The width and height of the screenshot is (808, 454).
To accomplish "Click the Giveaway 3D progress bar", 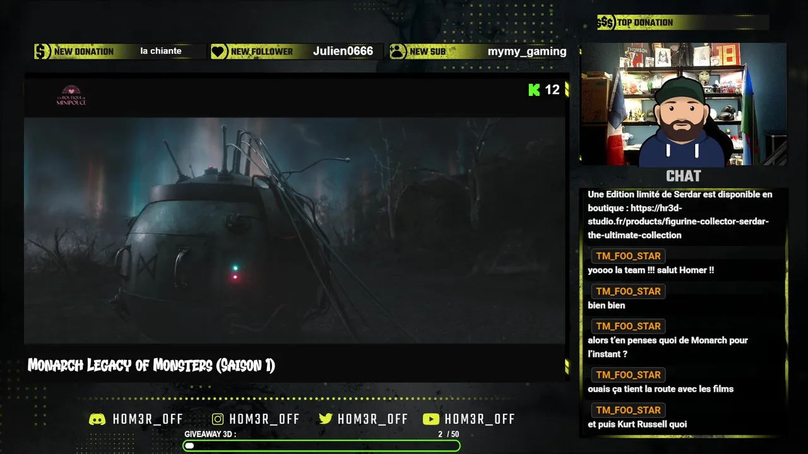I will (321, 446).
